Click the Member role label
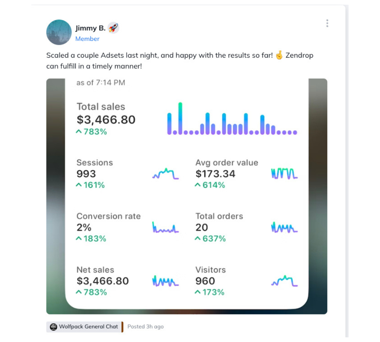The width and height of the screenshot is (380, 342). tap(87, 39)
